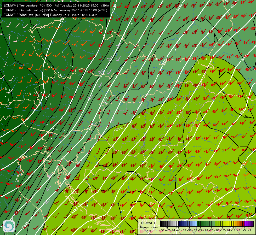This screenshot has width=256, height=235.
Task: Click the -23 legend tick label
Action: tap(211, 230)
